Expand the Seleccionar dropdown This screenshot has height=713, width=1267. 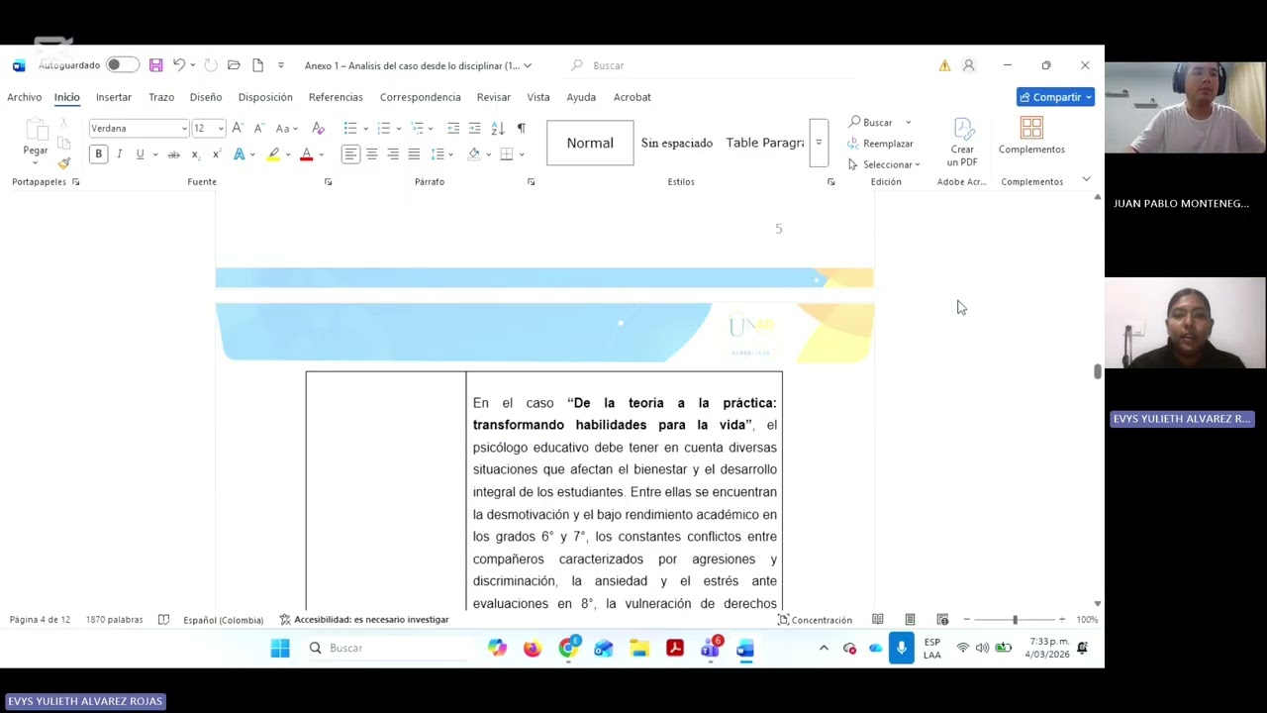(x=884, y=164)
